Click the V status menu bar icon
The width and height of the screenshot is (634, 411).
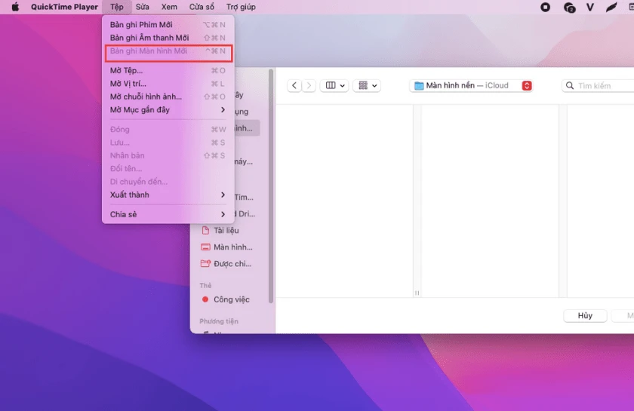[590, 7]
